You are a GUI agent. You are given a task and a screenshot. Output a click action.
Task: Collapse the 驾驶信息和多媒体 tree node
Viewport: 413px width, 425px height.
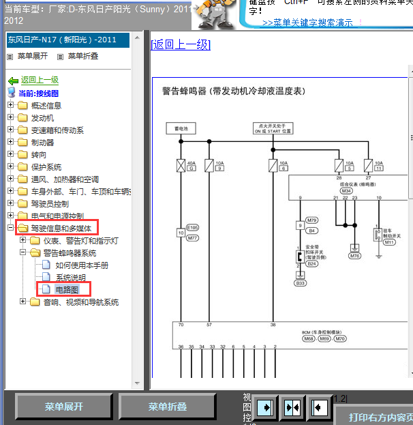[x=10, y=227]
